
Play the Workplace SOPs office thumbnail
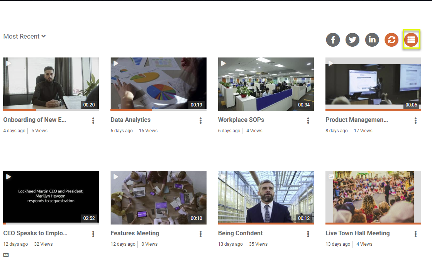266,84
